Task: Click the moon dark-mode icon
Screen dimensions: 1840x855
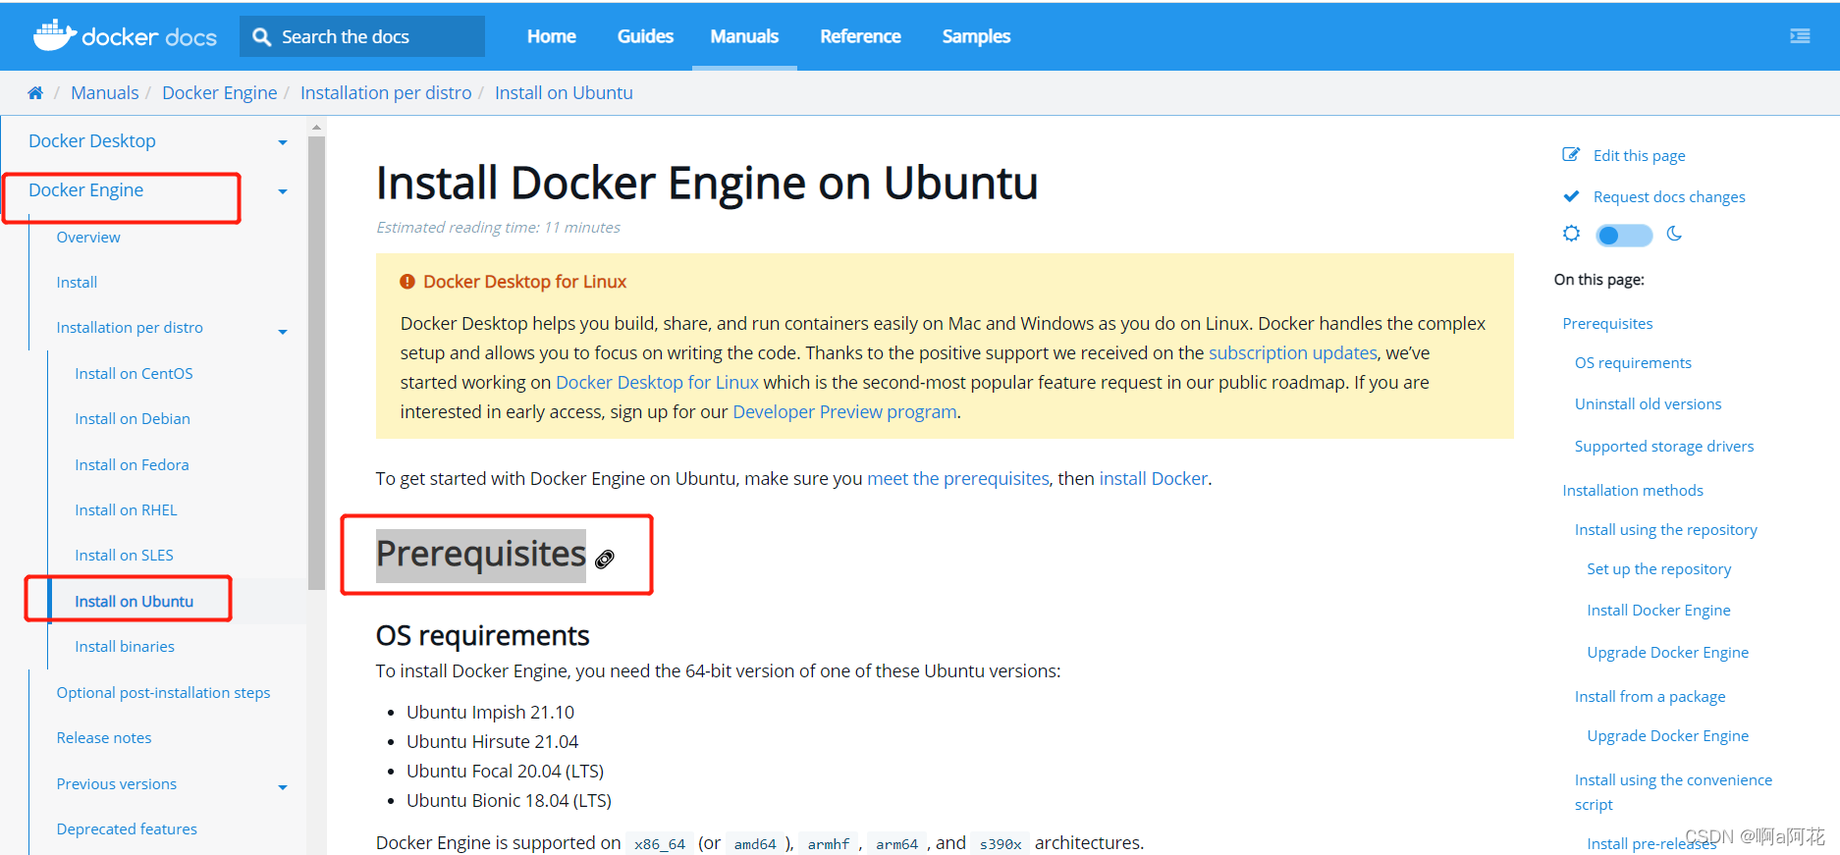Action: 1674,234
